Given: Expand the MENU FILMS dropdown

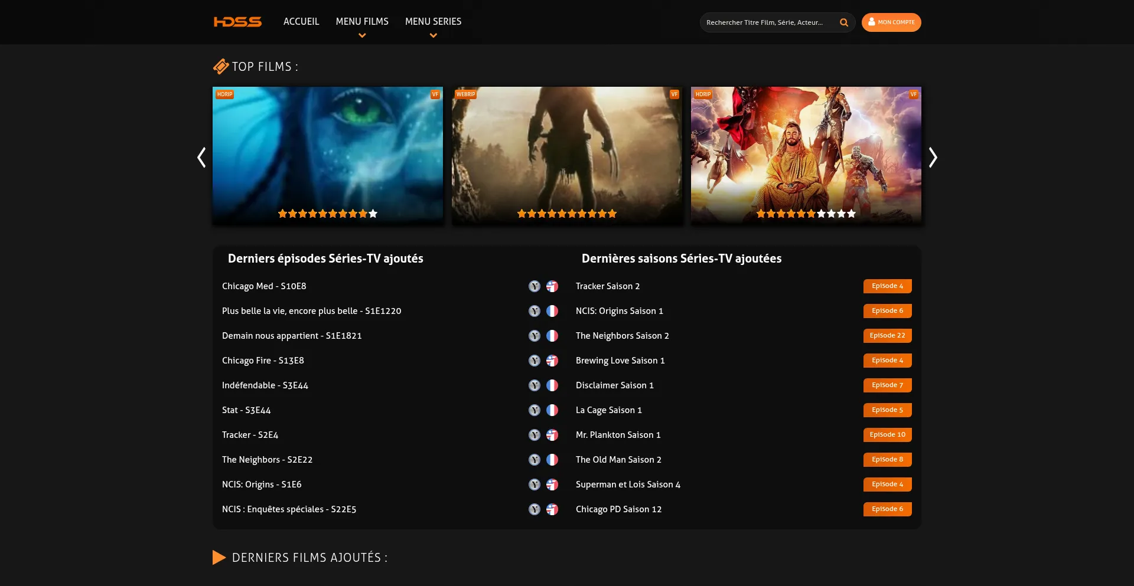Looking at the screenshot, I should pos(362,22).
